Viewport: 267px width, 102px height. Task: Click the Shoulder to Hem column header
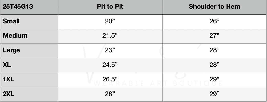click(214, 7)
